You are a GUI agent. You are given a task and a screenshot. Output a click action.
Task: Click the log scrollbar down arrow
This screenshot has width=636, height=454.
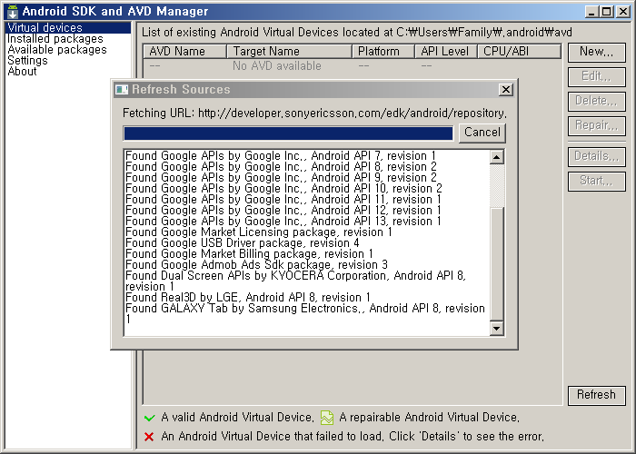(x=496, y=328)
